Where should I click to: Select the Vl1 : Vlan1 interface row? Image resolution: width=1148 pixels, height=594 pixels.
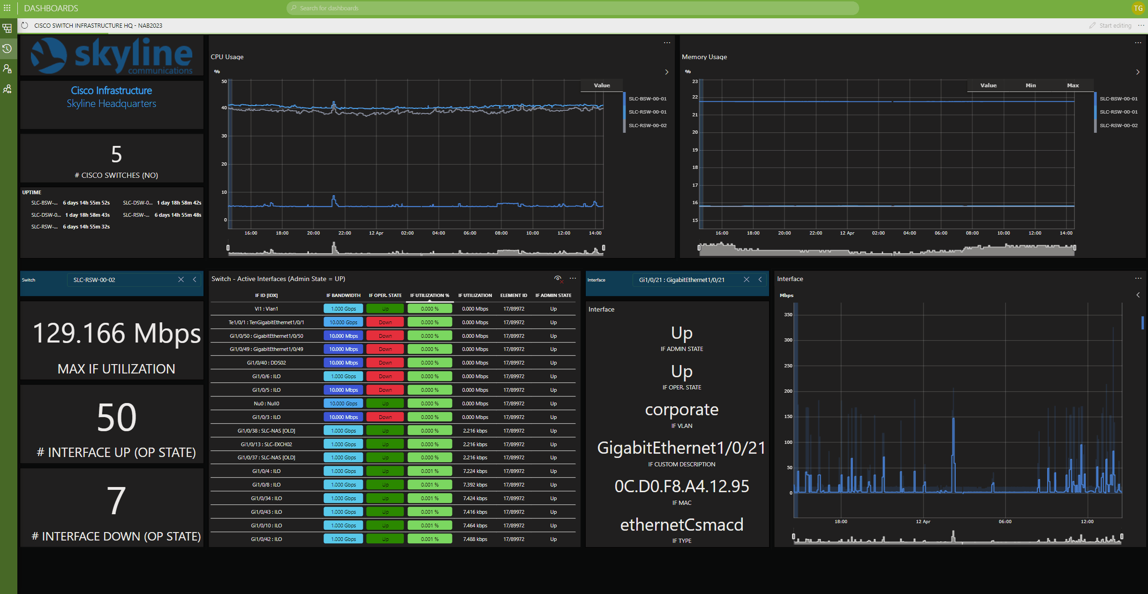click(393, 309)
